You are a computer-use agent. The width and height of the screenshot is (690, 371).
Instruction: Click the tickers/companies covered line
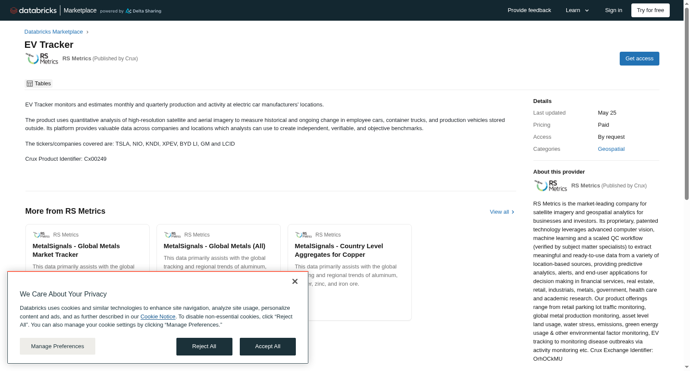click(x=130, y=144)
